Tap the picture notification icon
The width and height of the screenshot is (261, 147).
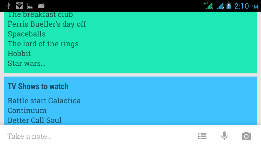pos(30,6)
